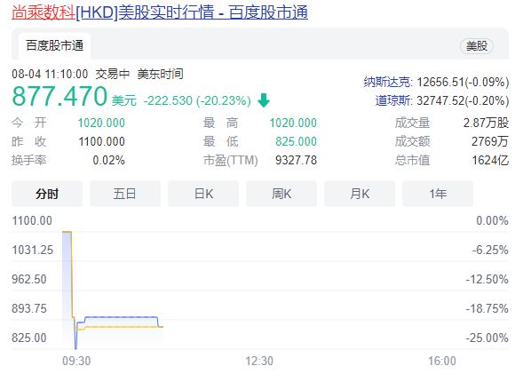This screenshot has height=374, width=523.
Task: Click the 893.75 y-axis label
Action: 29,308
